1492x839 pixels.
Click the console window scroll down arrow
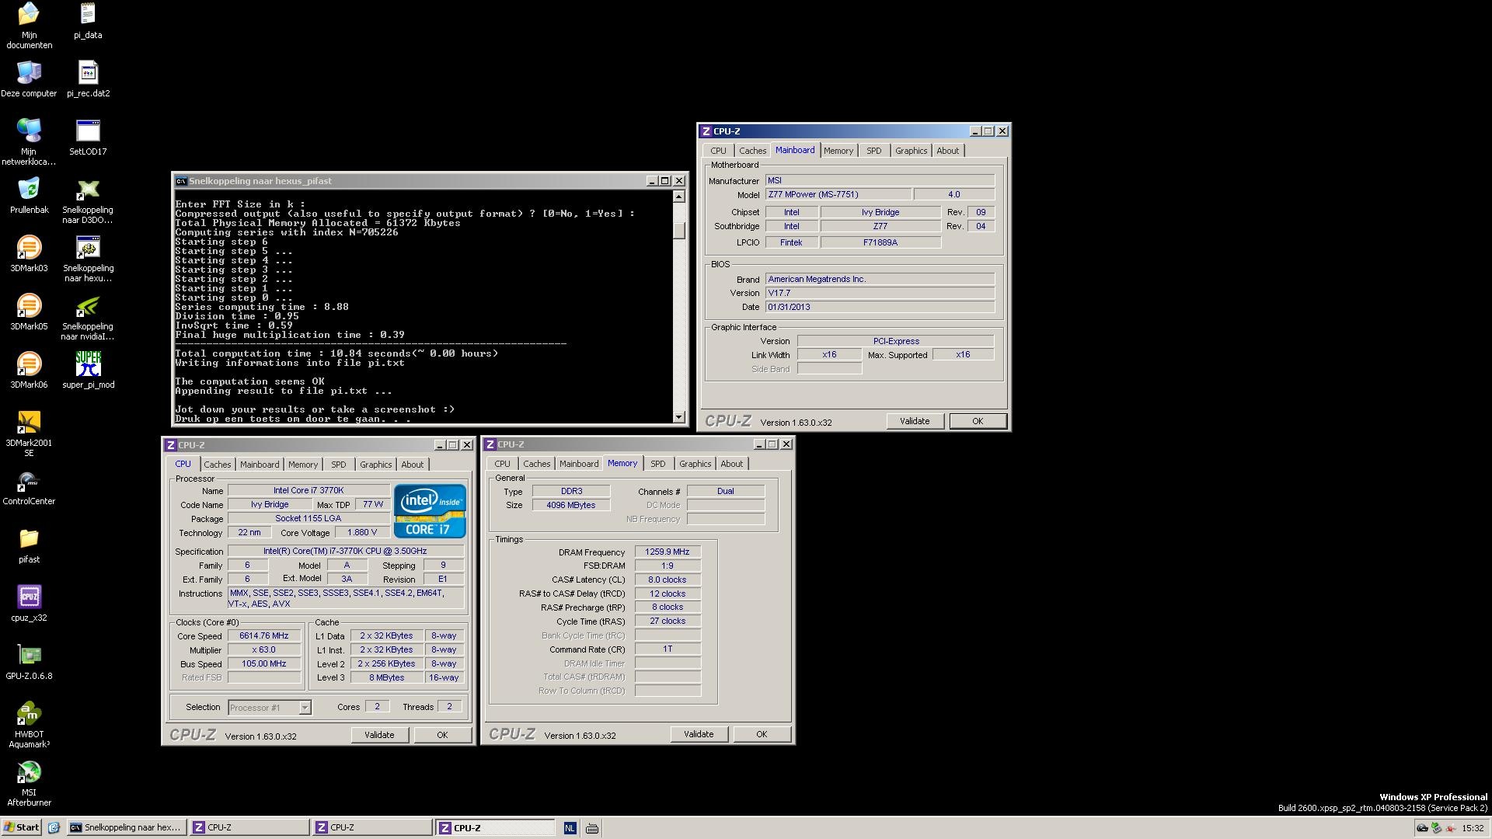pos(679,417)
